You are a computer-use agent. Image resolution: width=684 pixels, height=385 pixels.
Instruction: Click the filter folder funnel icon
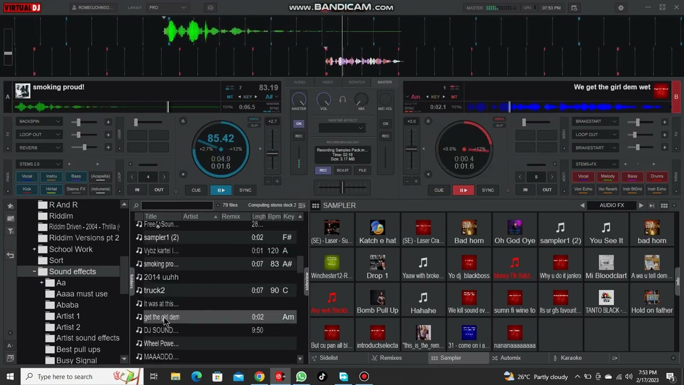coord(10,231)
